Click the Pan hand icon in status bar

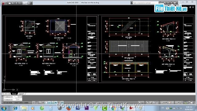(147, 103)
